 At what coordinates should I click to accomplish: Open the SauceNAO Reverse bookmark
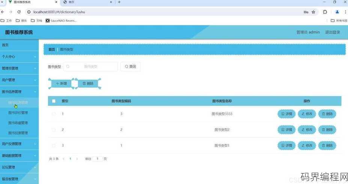coord(61,21)
